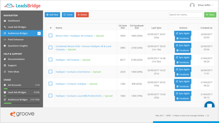Click the Audiences Bridges badge showing 6
The image size is (219, 123).
(x=39, y=33)
